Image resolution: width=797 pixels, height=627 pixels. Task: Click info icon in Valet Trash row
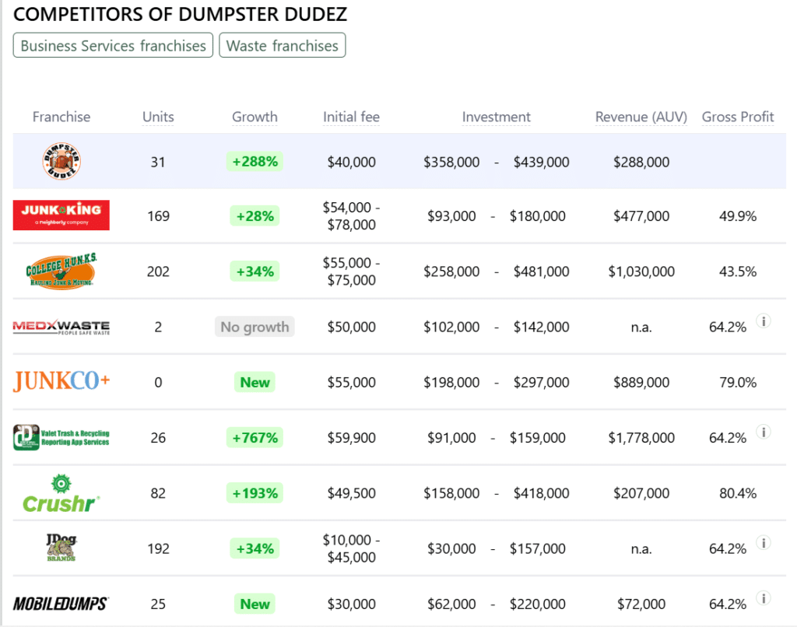[764, 432]
